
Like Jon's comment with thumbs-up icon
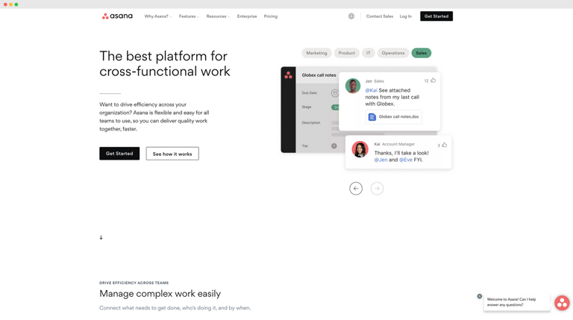(x=433, y=81)
